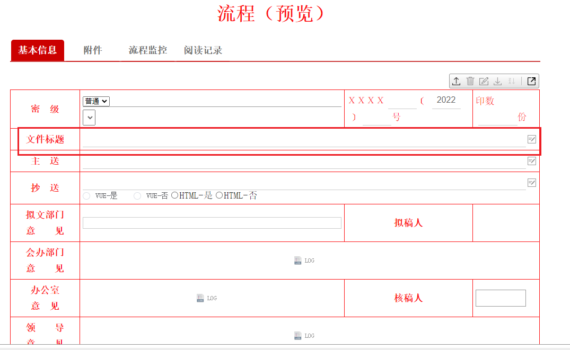Open the empty dropdown below 普通
The height and width of the screenshot is (350, 570).
click(89, 118)
